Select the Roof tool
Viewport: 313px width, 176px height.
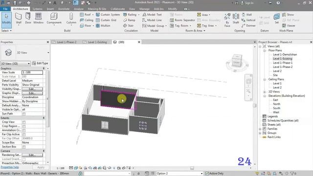click(87, 15)
